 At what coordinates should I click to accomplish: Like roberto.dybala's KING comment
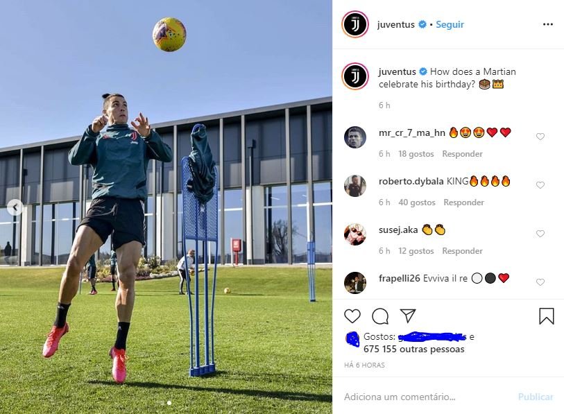click(x=540, y=185)
